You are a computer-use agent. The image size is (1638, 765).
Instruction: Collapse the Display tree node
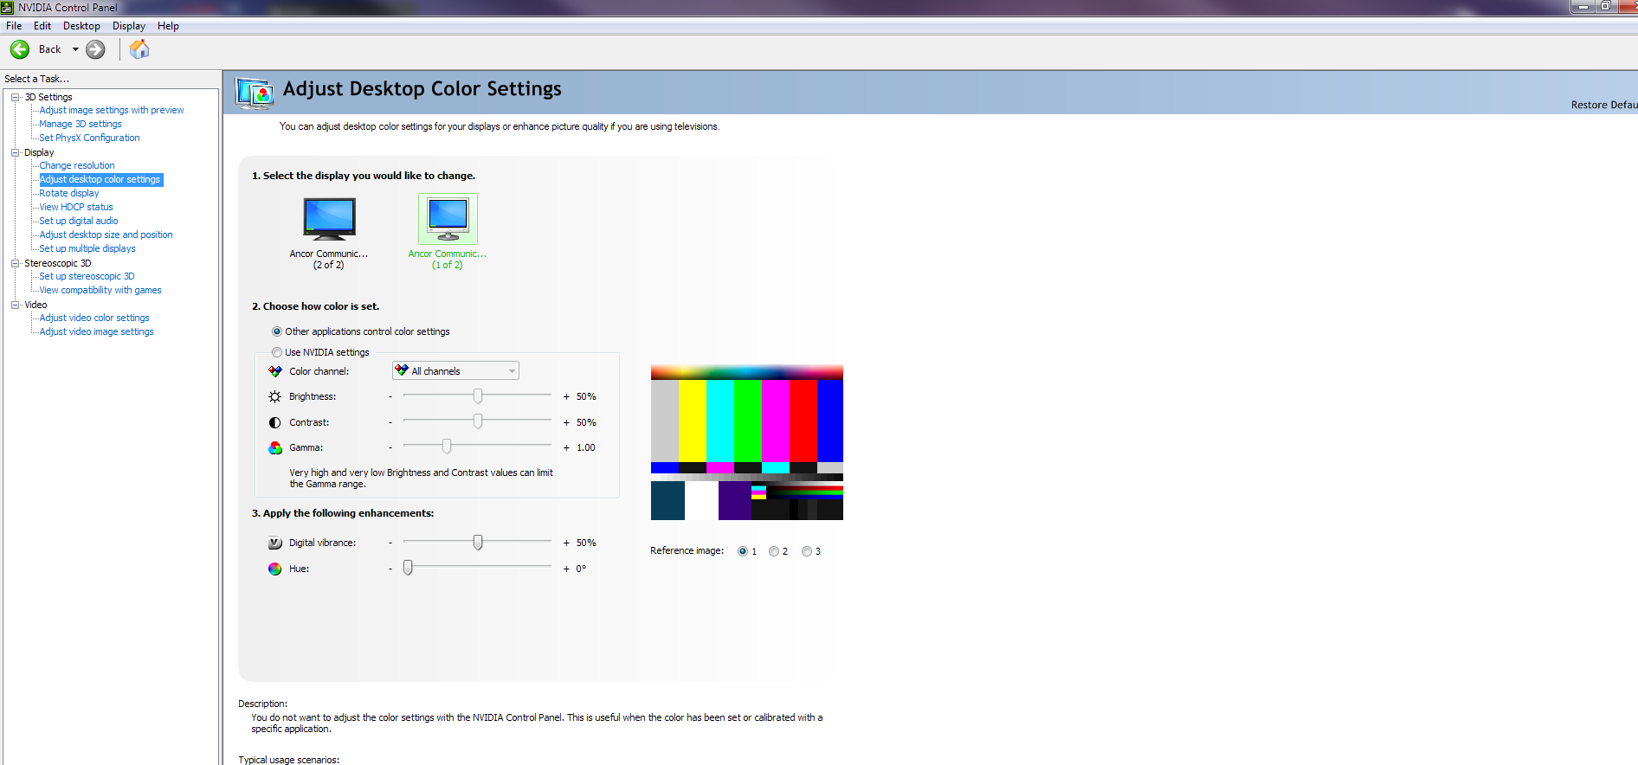click(x=16, y=152)
